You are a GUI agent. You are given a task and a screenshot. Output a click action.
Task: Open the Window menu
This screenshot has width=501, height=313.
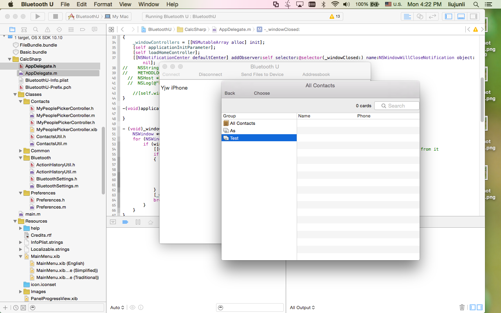pos(149,4)
